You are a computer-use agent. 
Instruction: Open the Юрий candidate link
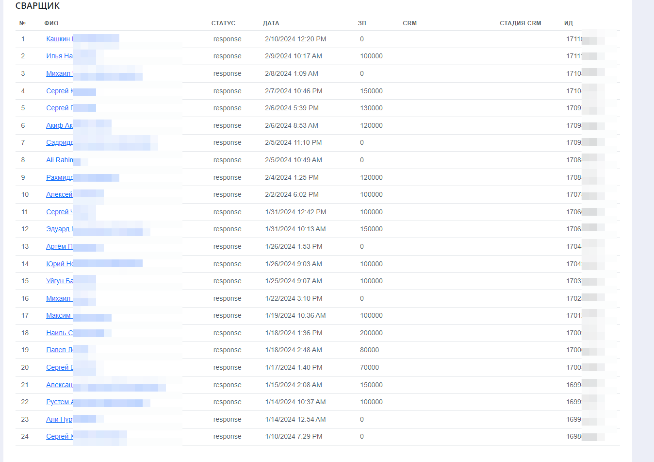pyautogui.click(x=59, y=264)
